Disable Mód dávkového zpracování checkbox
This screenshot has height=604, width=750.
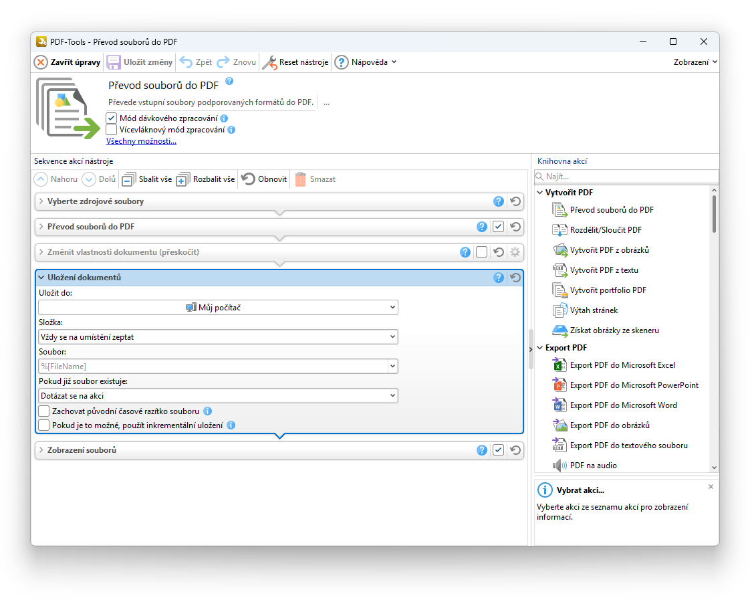pos(112,118)
